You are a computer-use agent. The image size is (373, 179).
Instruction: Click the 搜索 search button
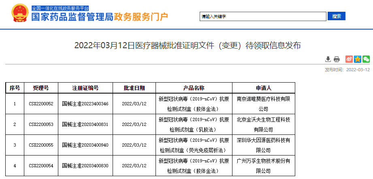pyautogui.click(x=337, y=16)
